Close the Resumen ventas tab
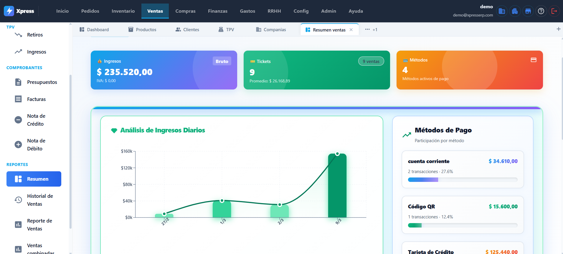 click(x=351, y=30)
